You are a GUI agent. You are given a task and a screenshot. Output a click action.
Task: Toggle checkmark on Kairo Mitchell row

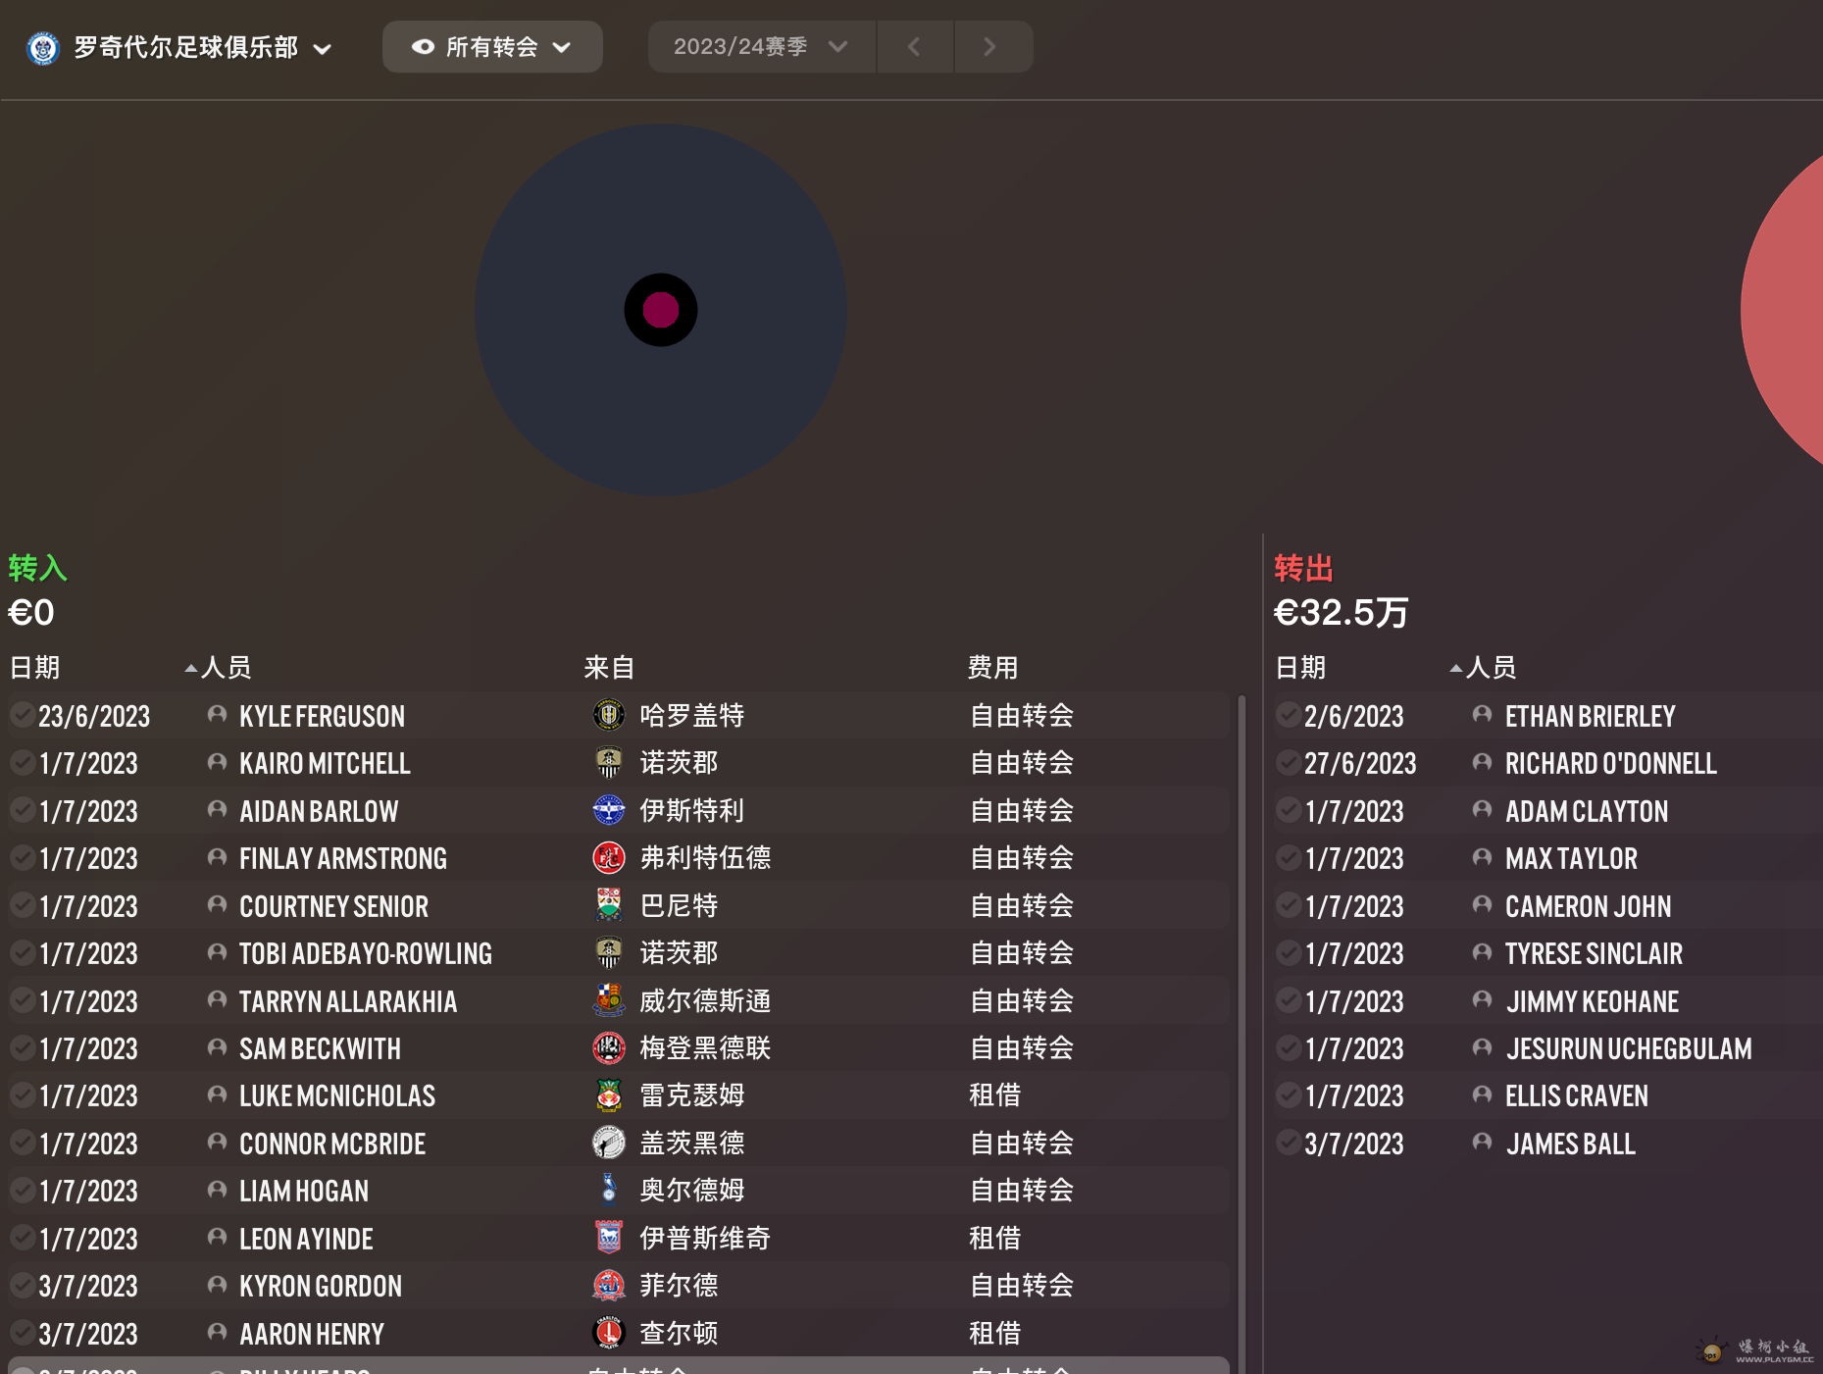(22, 762)
